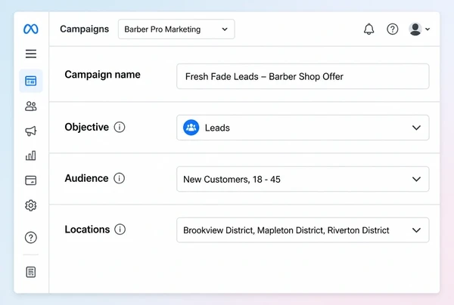Click the Locations label text
The image size is (454, 305).
point(87,230)
